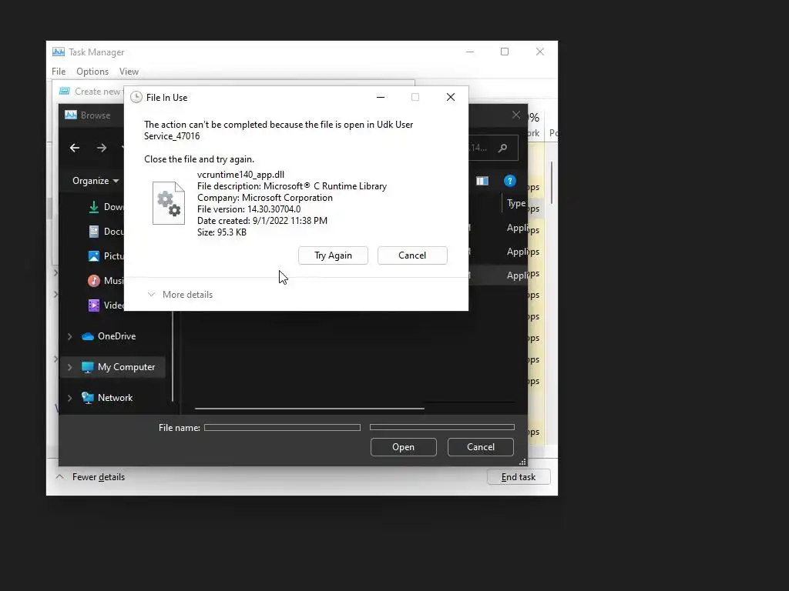Go forward in the Browse dialog

coord(102,148)
